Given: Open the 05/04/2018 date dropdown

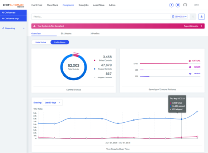Looking at the screenshot, I should (x=179, y=16).
